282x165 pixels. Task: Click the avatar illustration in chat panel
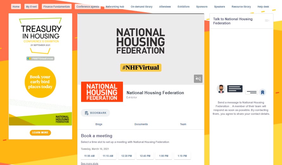221,89
